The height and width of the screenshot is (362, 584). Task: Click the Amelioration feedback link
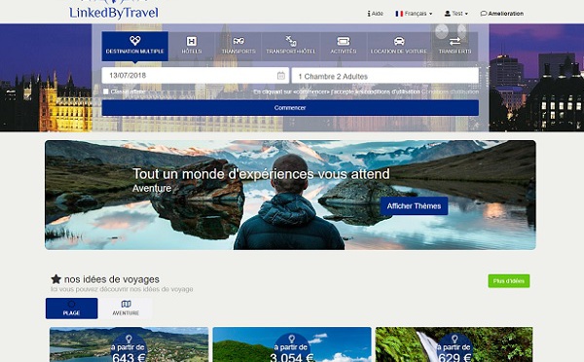(x=502, y=14)
